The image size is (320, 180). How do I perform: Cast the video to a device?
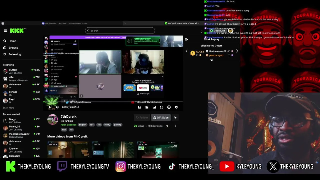(x=147, y=107)
